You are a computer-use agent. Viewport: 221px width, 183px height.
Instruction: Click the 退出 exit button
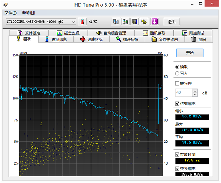coord(172,22)
